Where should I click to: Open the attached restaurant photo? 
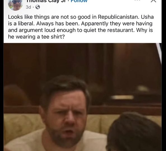(83, 97)
